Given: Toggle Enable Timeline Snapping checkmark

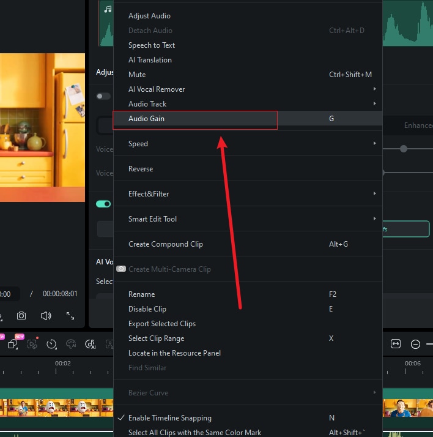Looking at the screenshot, I should [121, 417].
